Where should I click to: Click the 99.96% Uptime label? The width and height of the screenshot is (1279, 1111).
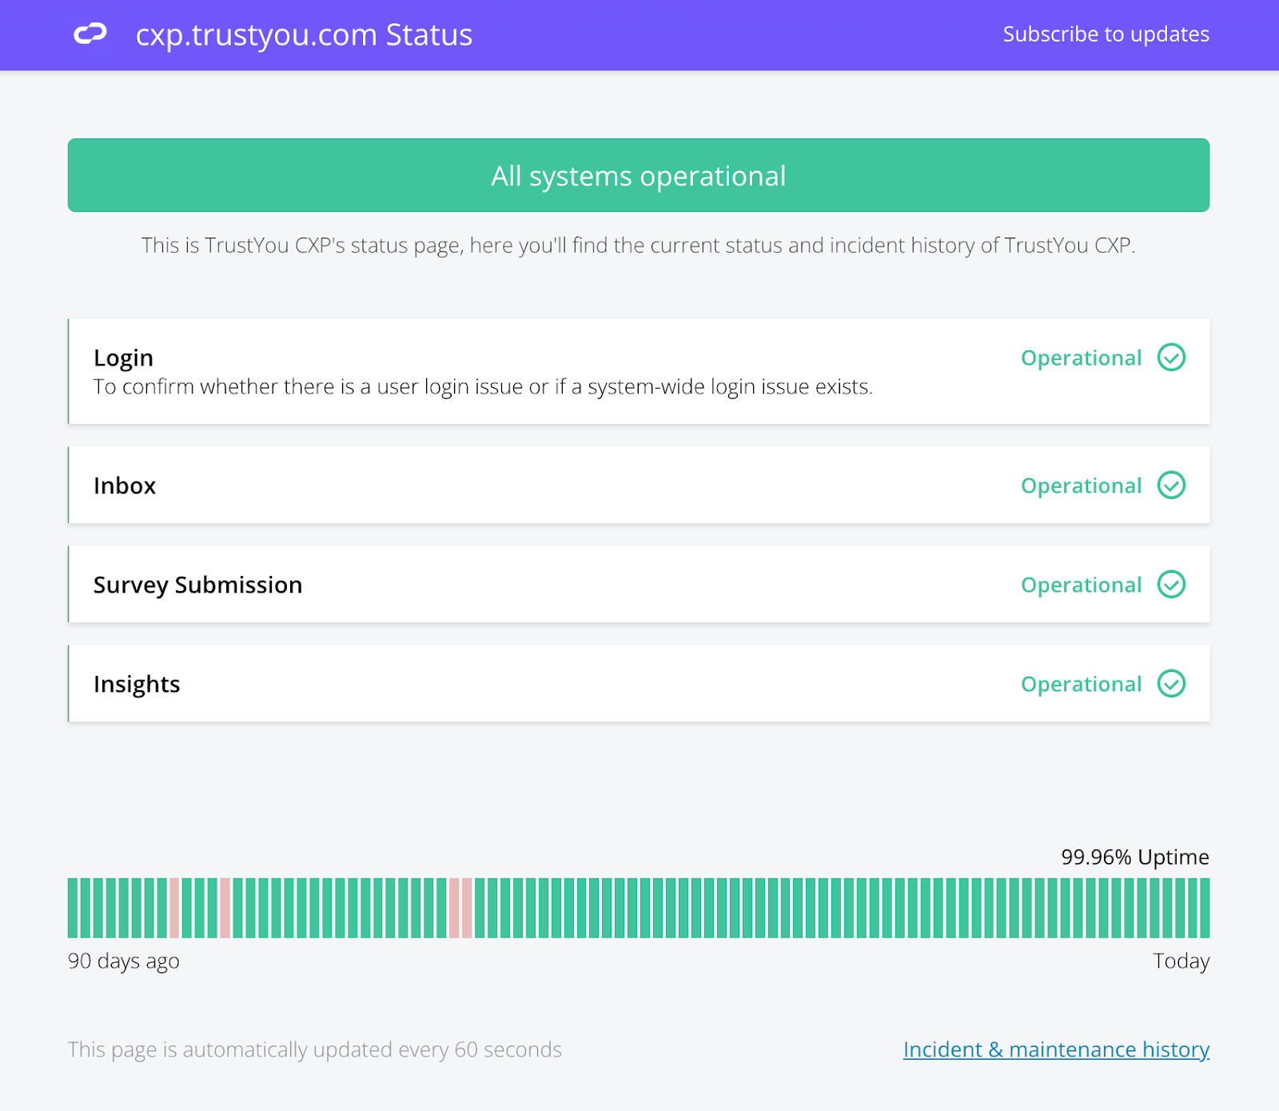1135,857
